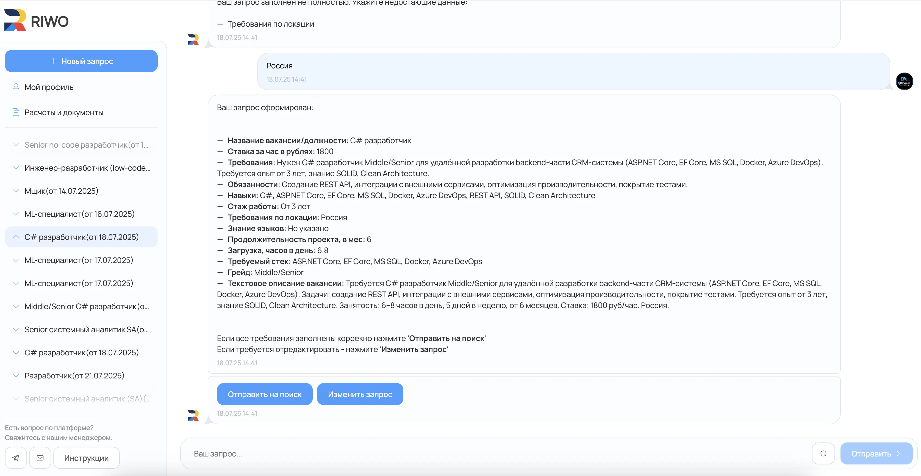Click the plus icon in Новый запрос
The height and width of the screenshot is (476, 921).
(53, 61)
